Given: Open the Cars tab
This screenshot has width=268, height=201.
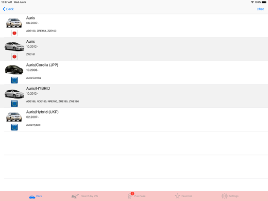Looking at the screenshot, I should (x=35, y=196).
